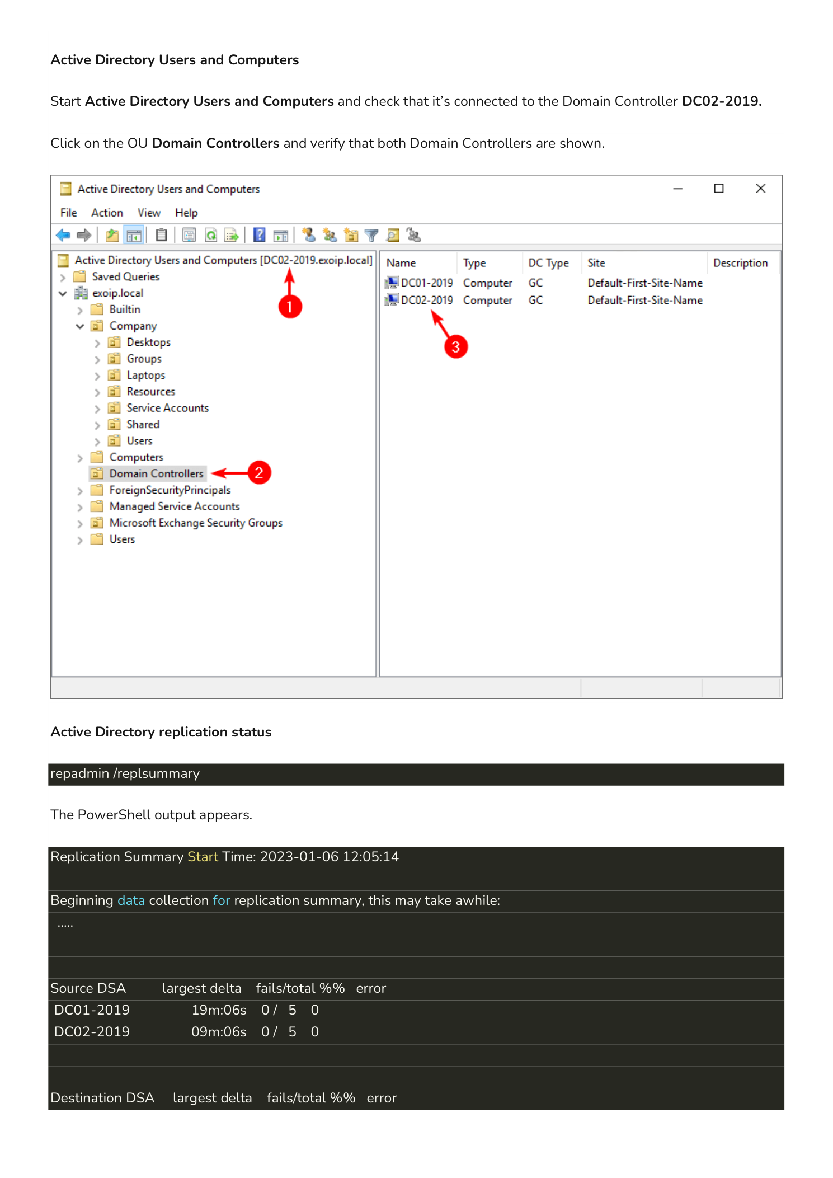833x1178 pixels.
Task: Select the DC01-2019 list row name
Action: click(x=427, y=283)
